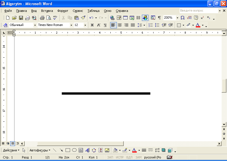Open the Формат menu
This screenshot has width=227, height=161.
(63, 11)
